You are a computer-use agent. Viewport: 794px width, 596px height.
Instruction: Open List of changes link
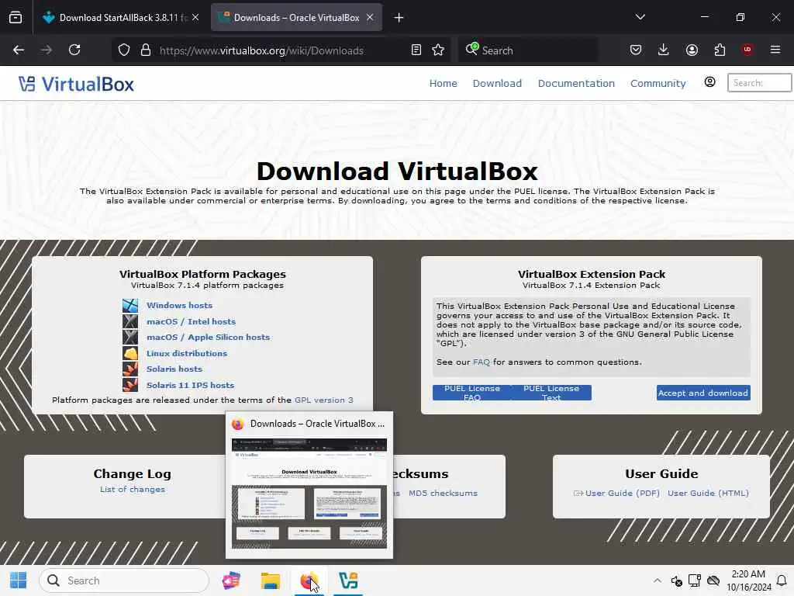tap(132, 489)
